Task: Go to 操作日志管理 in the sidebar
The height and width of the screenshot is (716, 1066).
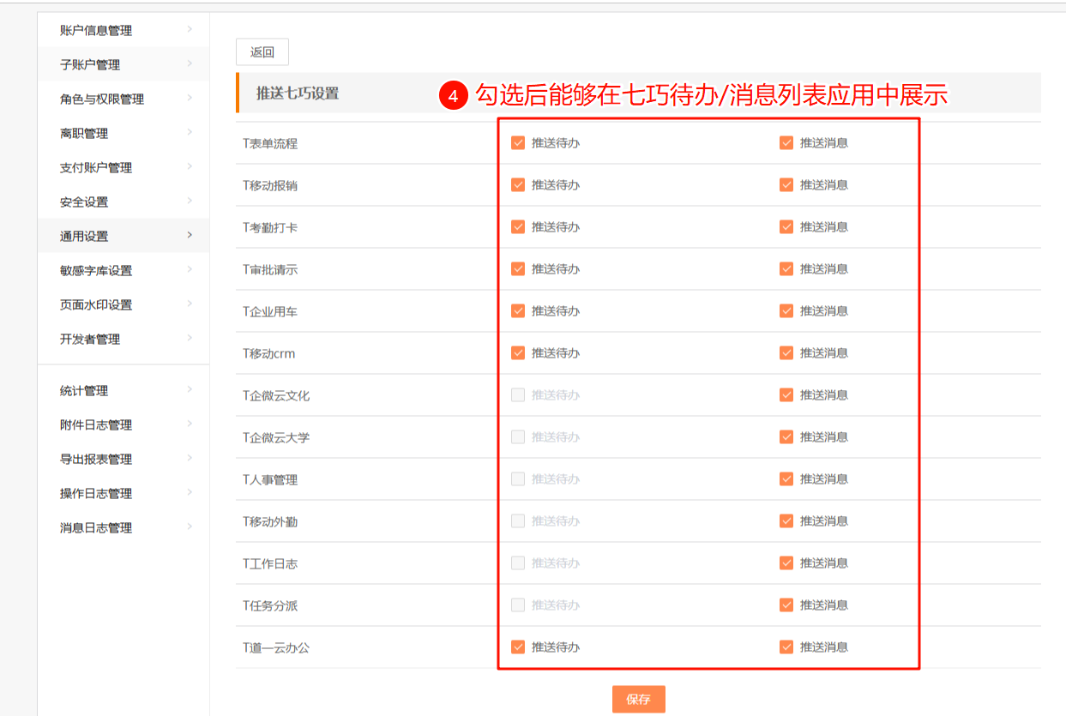Action: click(x=96, y=494)
